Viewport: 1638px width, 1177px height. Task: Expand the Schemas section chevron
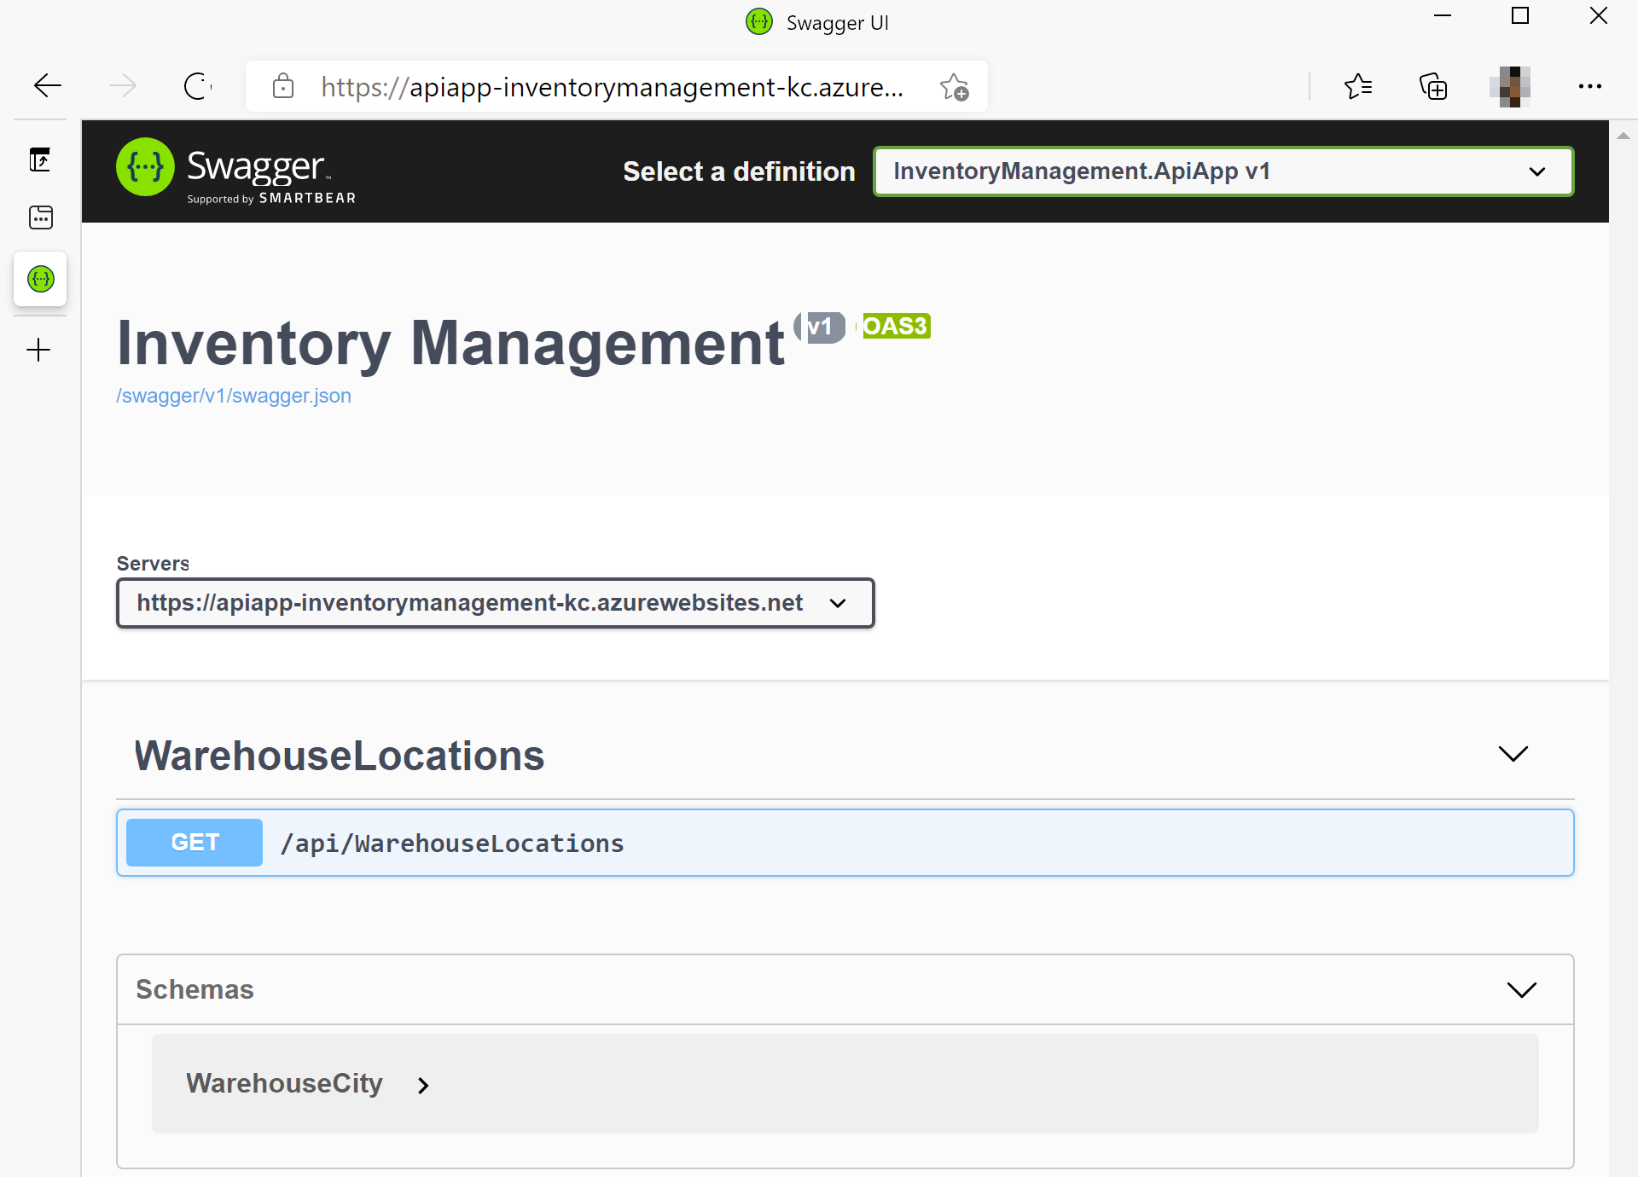[x=1522, y=988]
